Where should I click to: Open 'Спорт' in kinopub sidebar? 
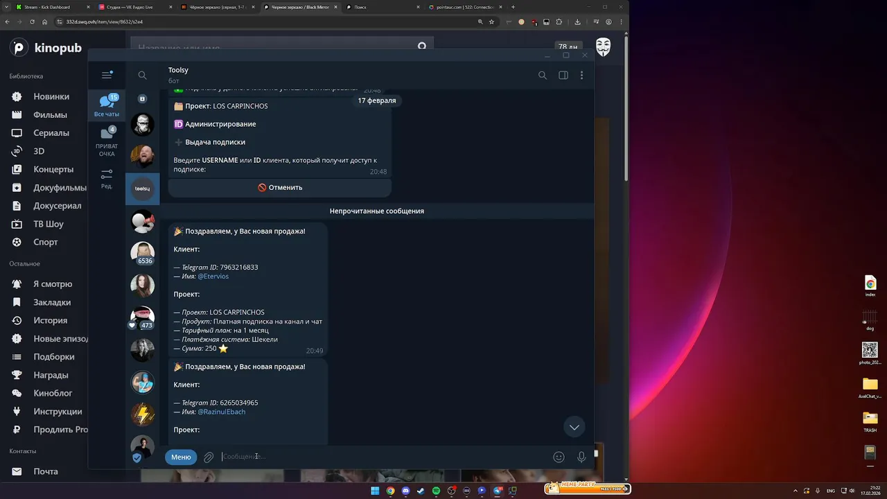pyautogui.click(x=46, y=242)
